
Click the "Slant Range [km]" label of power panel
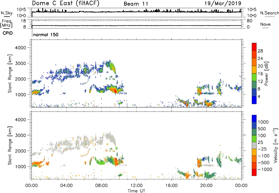coord(10,74)
